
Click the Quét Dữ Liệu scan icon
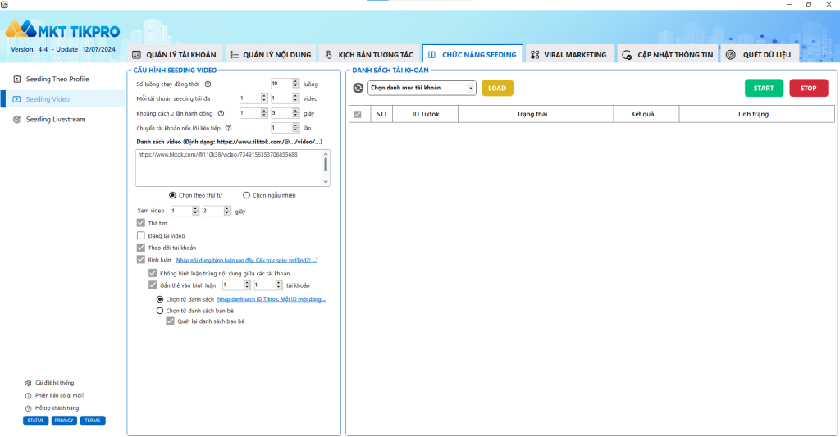731,55
